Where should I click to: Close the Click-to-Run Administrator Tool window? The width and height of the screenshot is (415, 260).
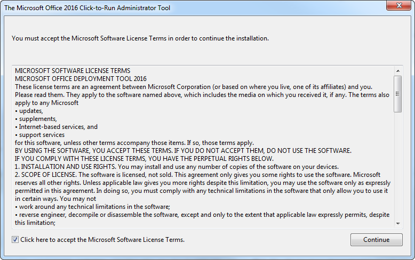pyautogui.click(x=399, y=5)
